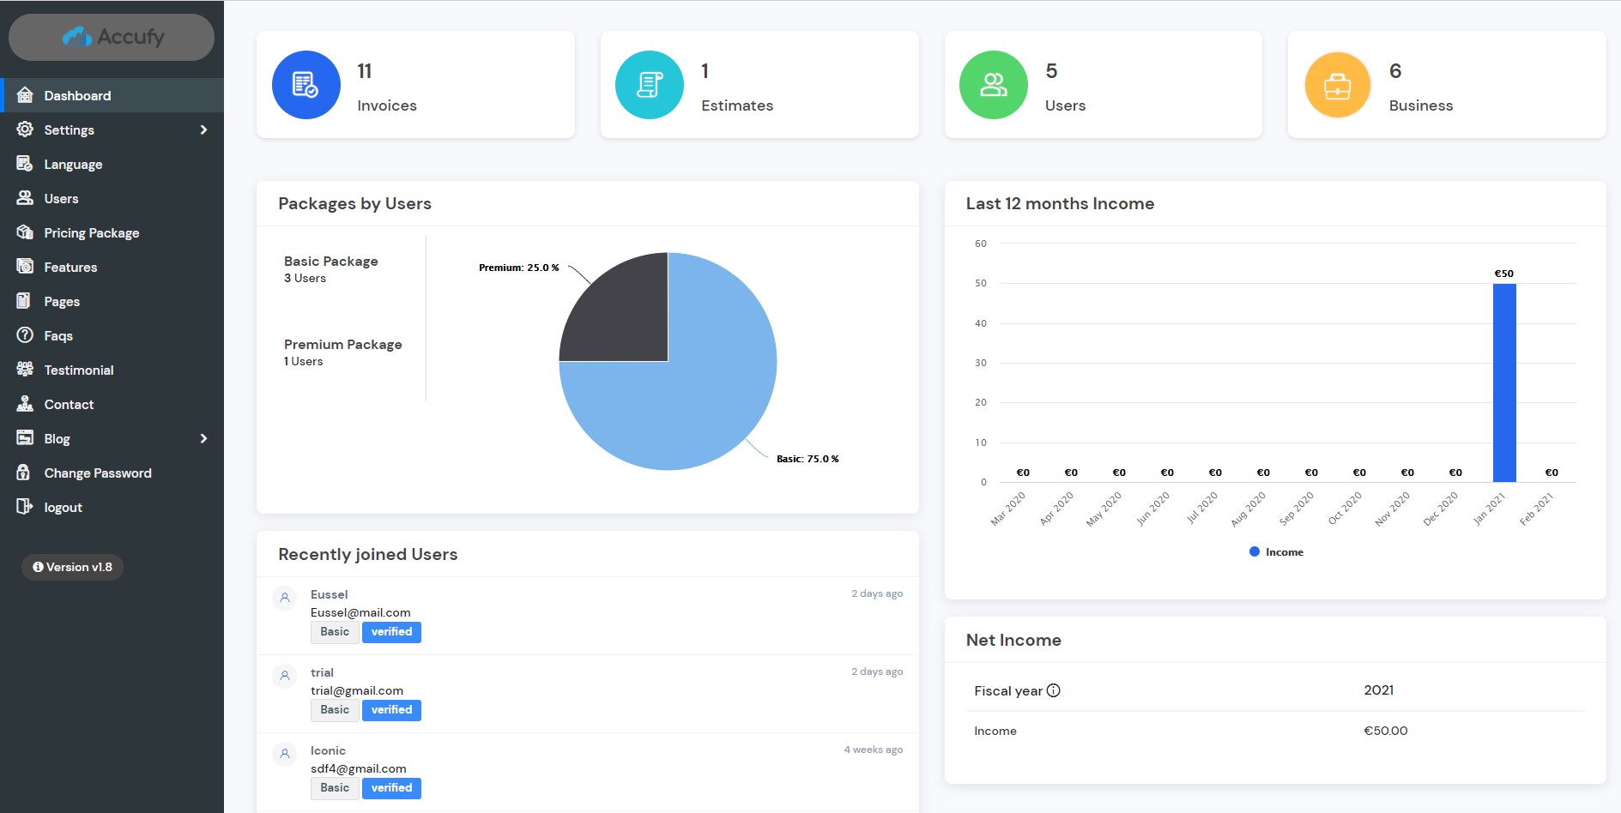Click the Accufy logo in sidebar

click(112, 37)
